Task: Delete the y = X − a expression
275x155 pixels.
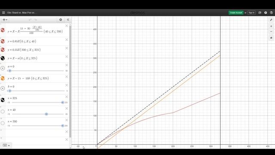Action: 67,56
